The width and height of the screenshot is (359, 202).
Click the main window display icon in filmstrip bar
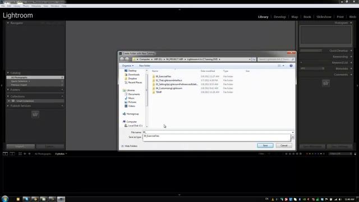(5, 154)
